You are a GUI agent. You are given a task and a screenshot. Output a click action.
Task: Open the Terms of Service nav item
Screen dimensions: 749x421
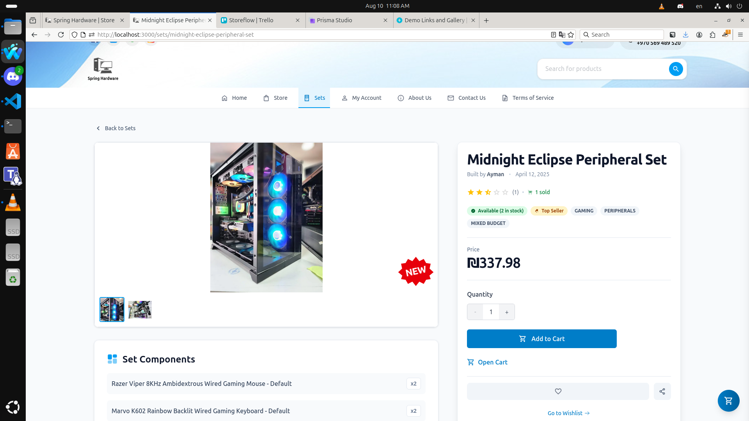pyautogui.click(x=528, y=98)
